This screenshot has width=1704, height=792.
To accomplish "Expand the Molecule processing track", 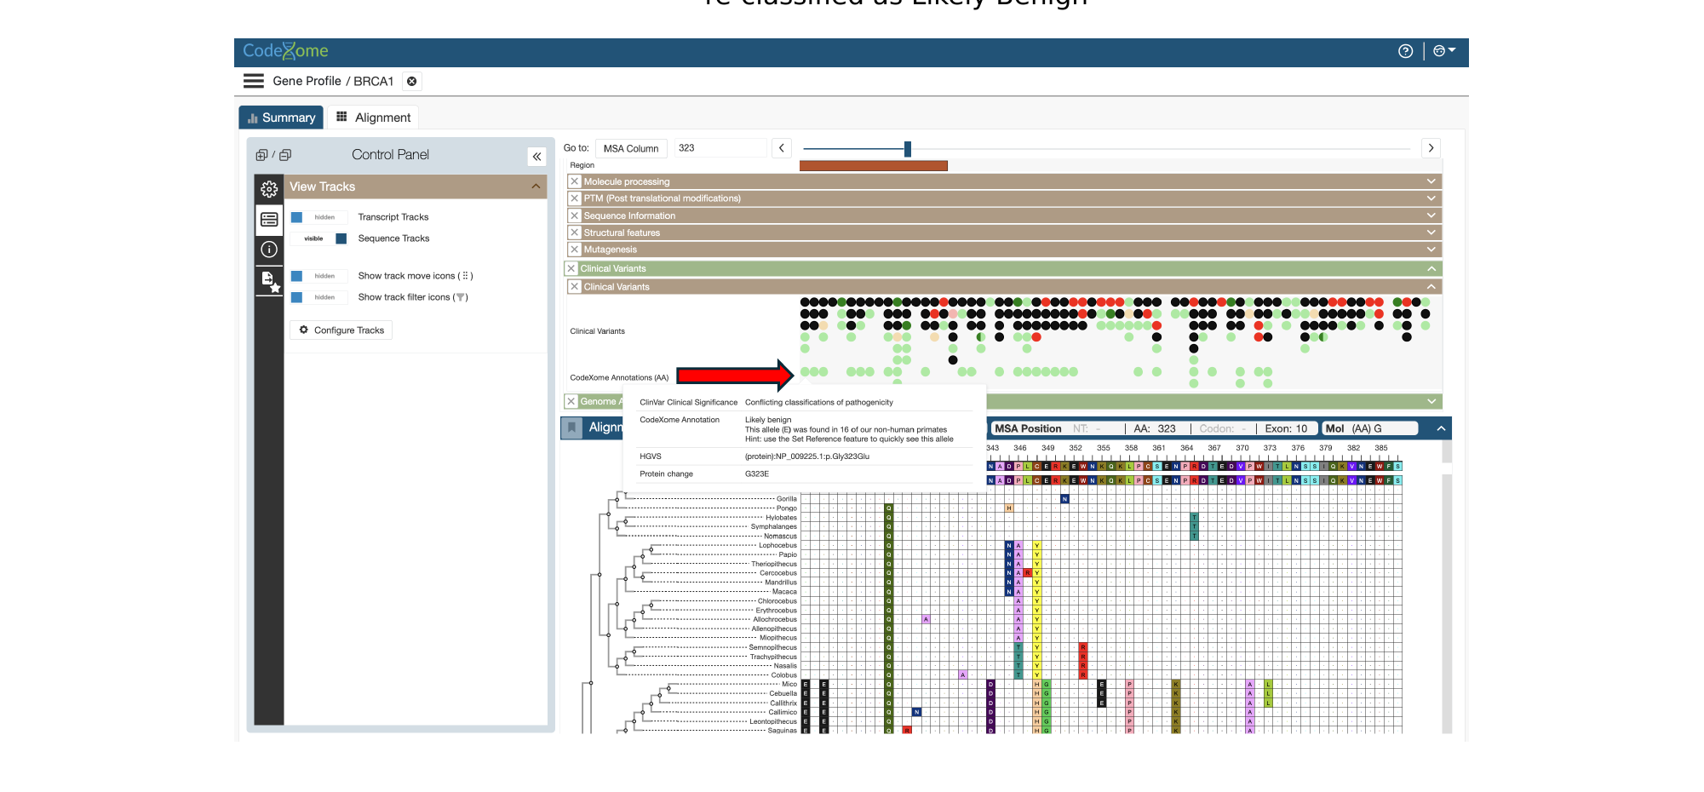I will (x=1431, y=181).
